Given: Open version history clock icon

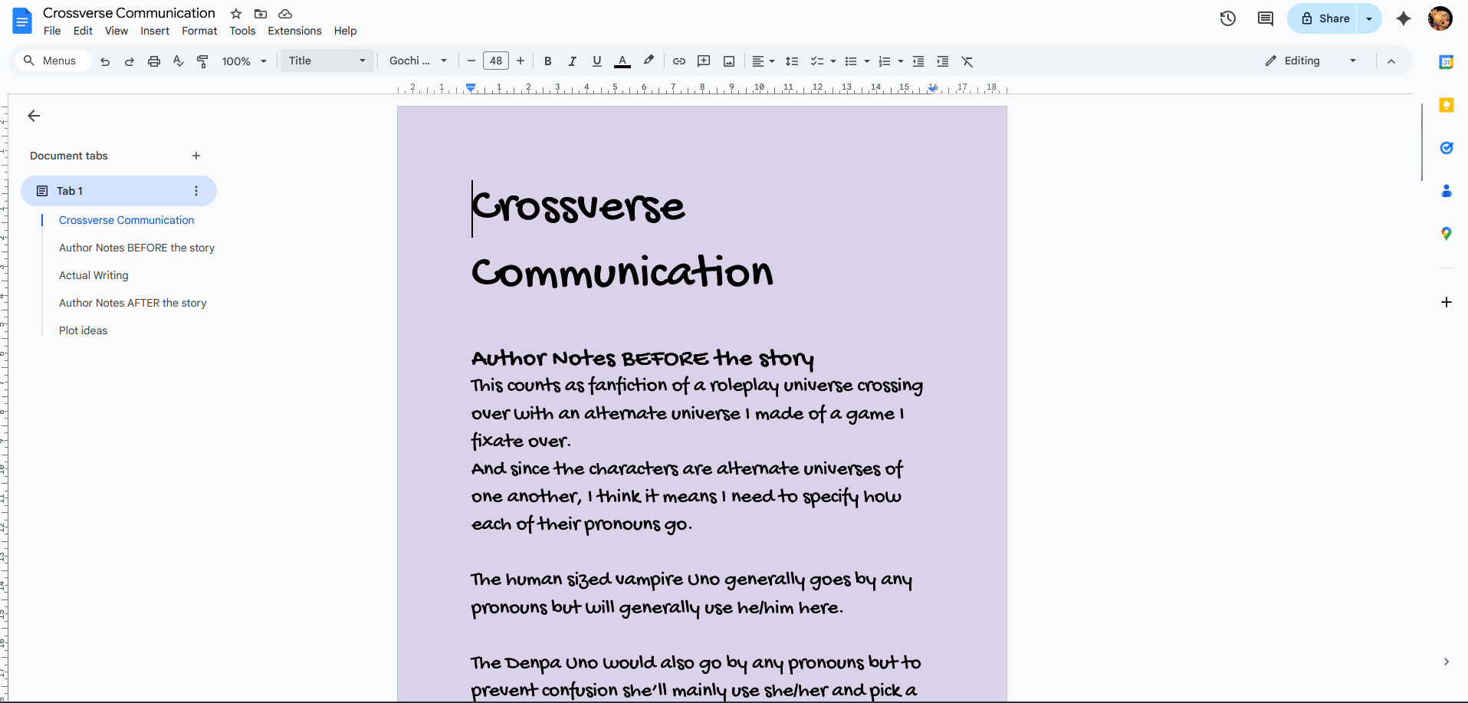Looking at the screenshot, I should point(1228,18).
